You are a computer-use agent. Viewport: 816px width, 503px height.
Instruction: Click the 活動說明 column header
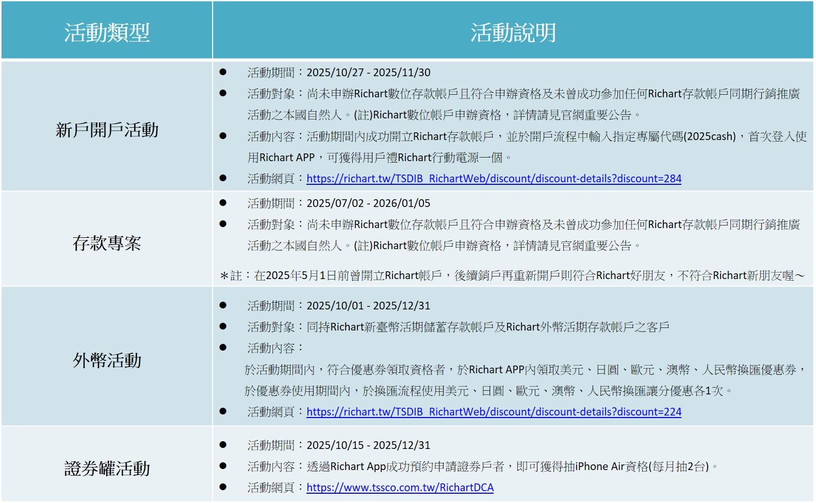[x=513, y=32]
